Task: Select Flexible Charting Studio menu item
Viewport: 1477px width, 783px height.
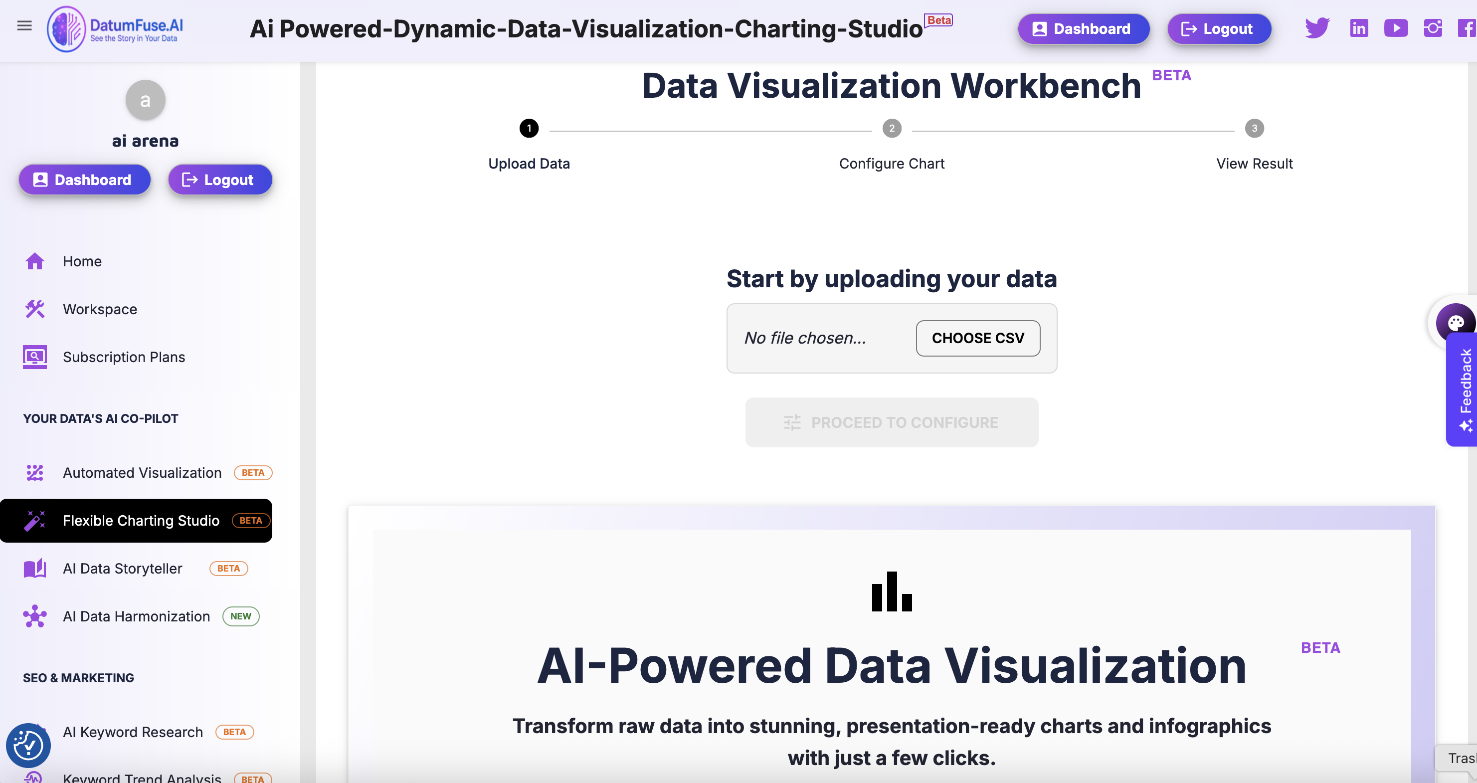Action: pos(137,520)
